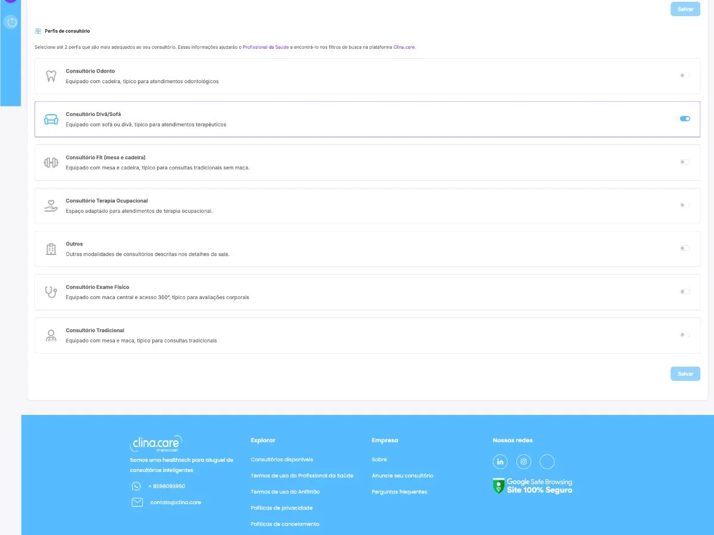Turn on the Consultório Tradicional toggle
Screen dimensions: 714x535
[x=685, y=335]
